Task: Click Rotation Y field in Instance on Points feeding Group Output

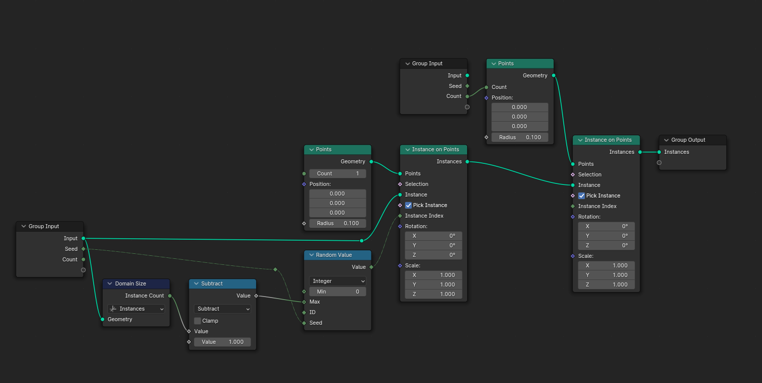Action: [x=606, y=236]
